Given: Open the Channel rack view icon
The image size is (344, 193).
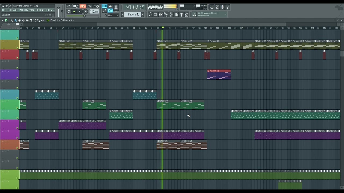Looking at the screenshot, I should (x=155, y=15).
